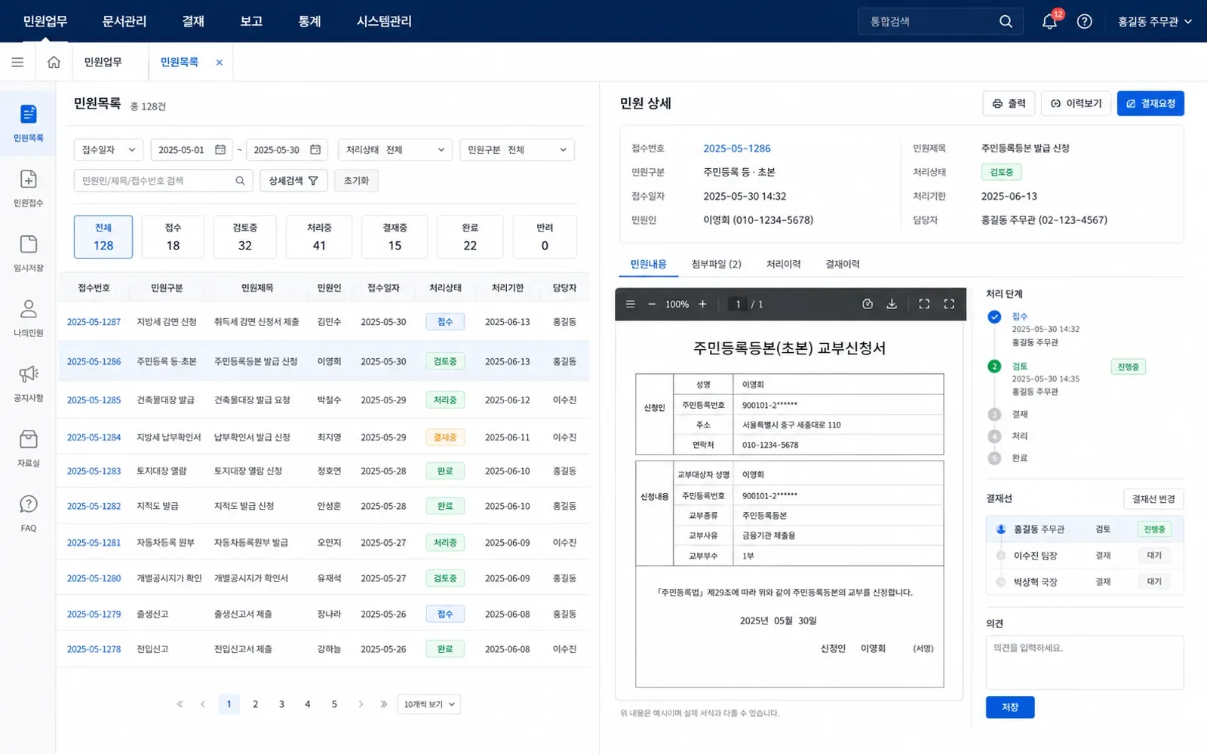Open 민원접수 from the left sidebar
The image size is (1207, 754).
click(x=28, y=188)
